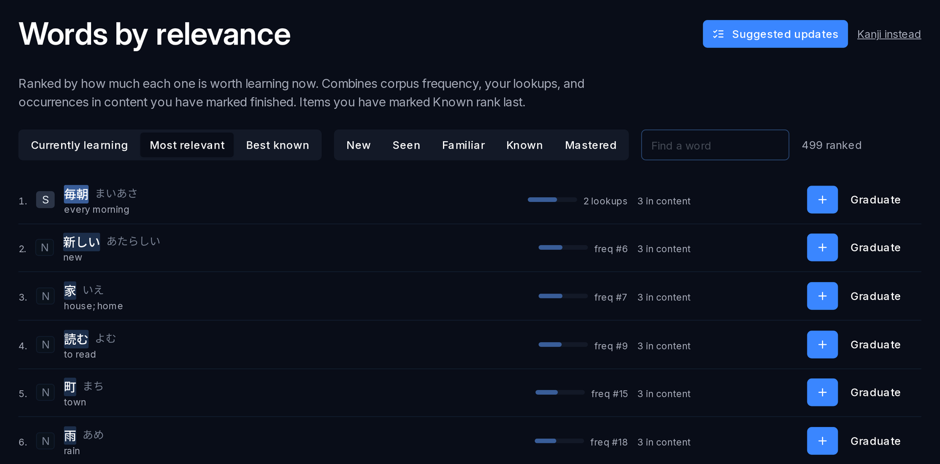This screenshot has height=464, width=940.
Task: Select the Most relevant tab
Action: pos(187,145)
